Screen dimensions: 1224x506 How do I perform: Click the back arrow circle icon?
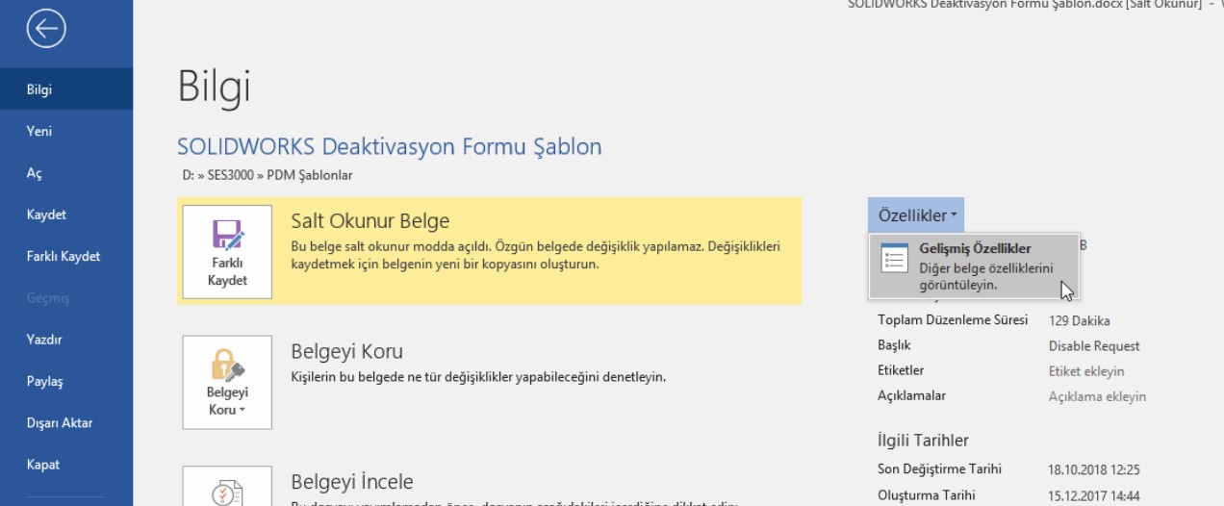click(x=46, y=30)
